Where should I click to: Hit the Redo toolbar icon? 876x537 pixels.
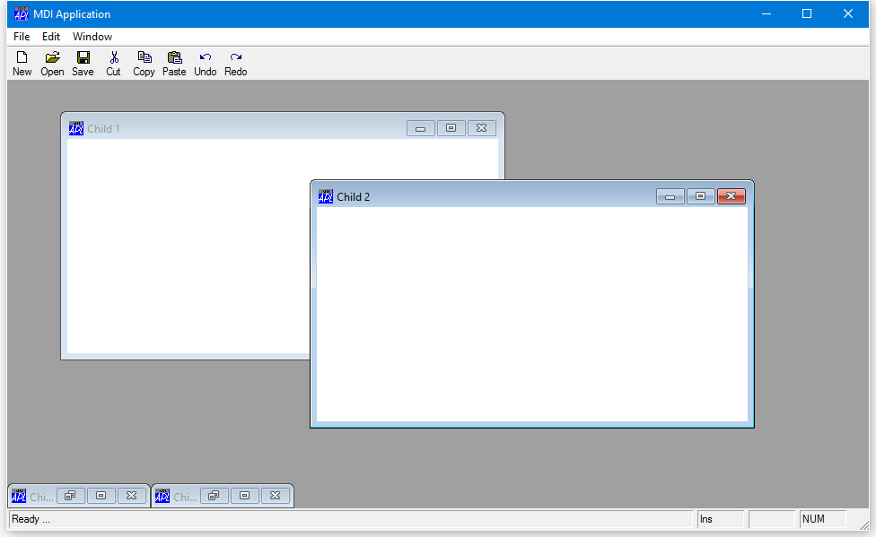tap(236, 63)
